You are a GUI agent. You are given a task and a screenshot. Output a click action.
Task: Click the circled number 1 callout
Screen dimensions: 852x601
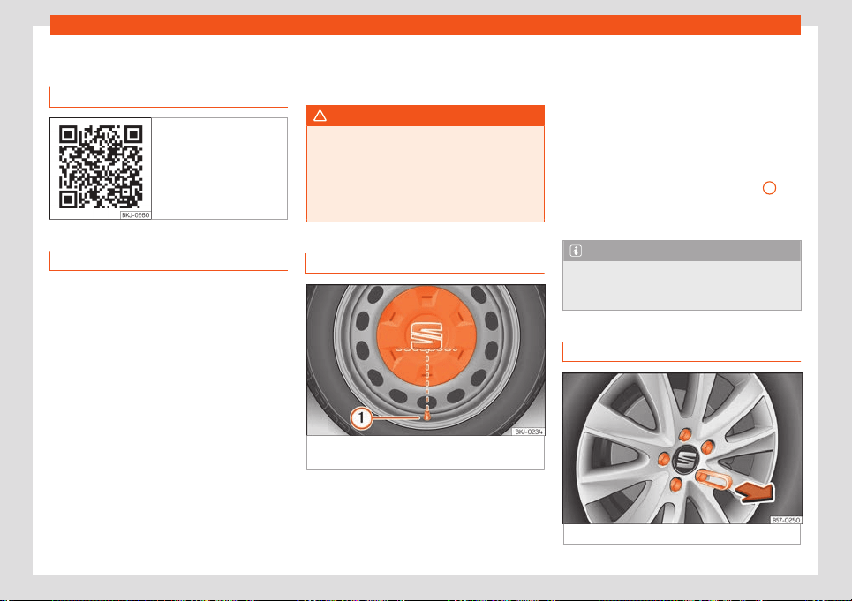(361, 418)
